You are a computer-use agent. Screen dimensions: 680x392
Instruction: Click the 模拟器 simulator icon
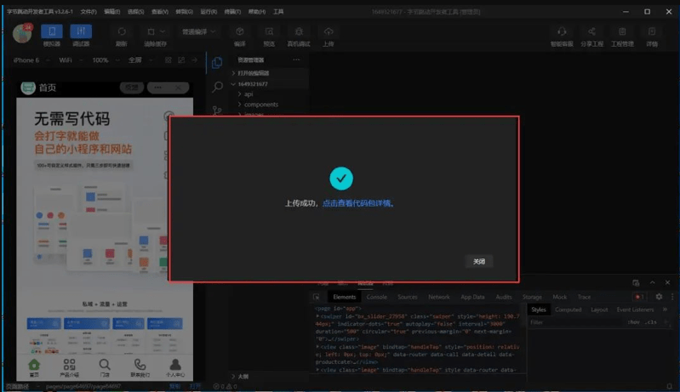pyautogui.click(x=52, y=31)
